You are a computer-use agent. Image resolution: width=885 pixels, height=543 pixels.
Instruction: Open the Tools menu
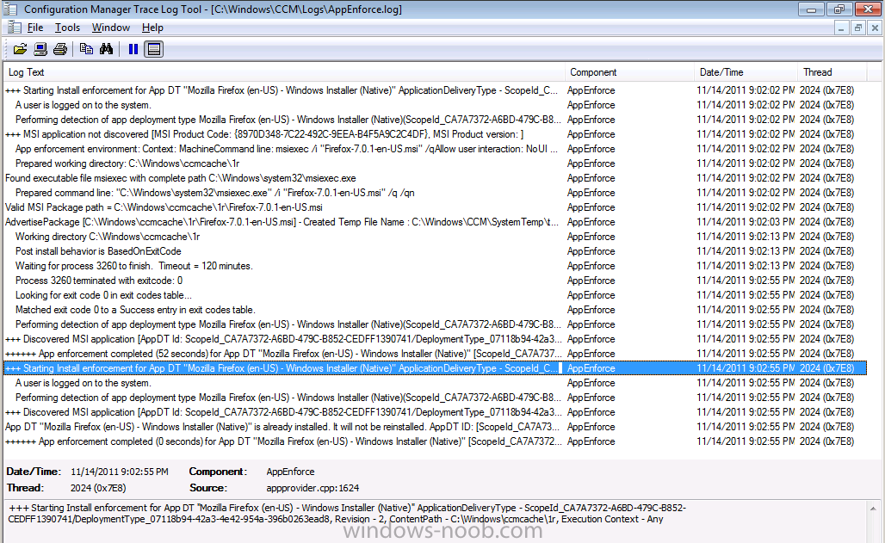click(x=67, y=27)
